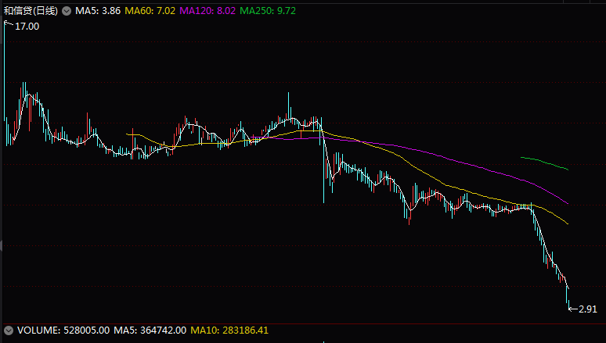Screen dimensions: 606x343
Task: Click the volume MA5: 364742.00 label
Action: tap(150, 330)
